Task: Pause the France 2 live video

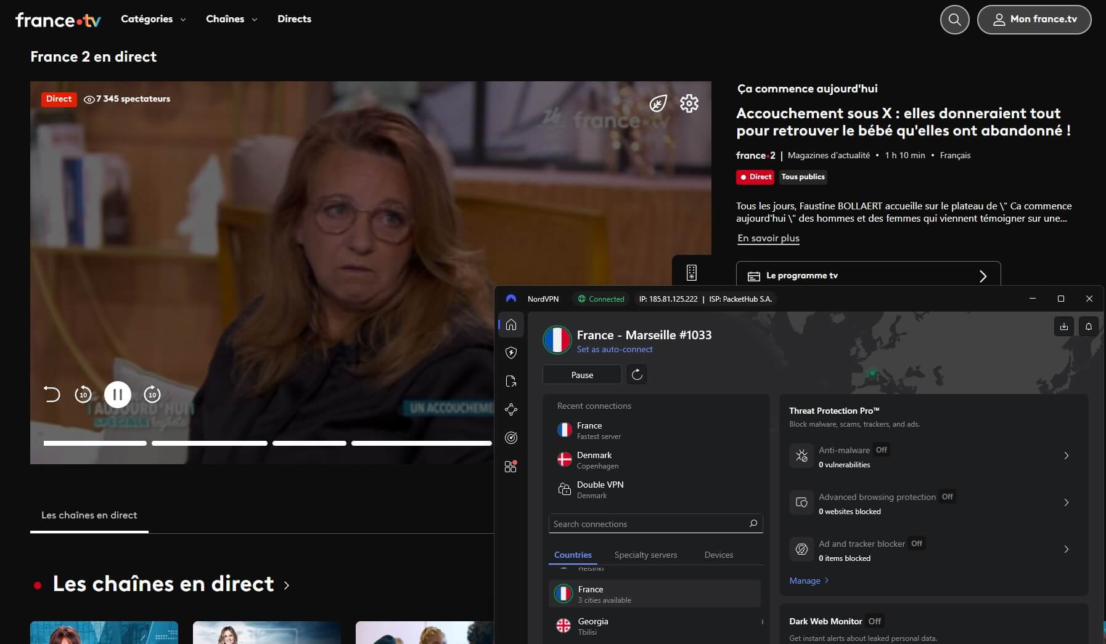Action: (x=118, y=395)
